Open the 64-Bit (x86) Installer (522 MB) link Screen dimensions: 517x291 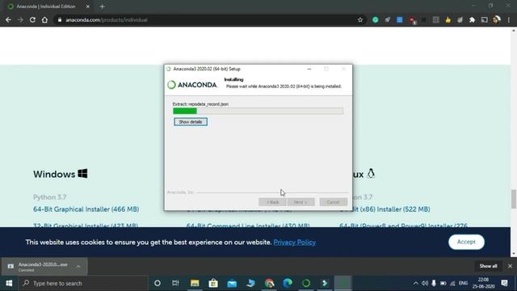click(391, 209)
